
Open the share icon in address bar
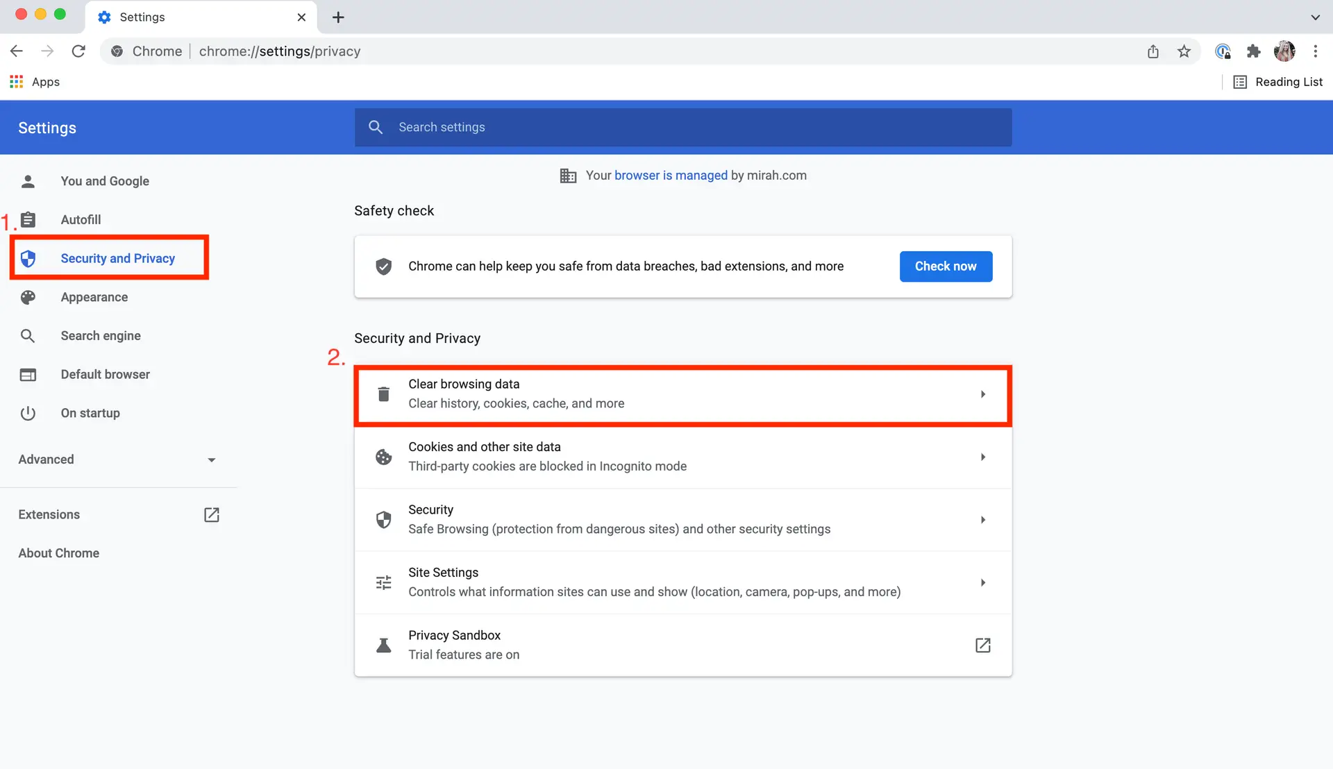(1153, 51)
